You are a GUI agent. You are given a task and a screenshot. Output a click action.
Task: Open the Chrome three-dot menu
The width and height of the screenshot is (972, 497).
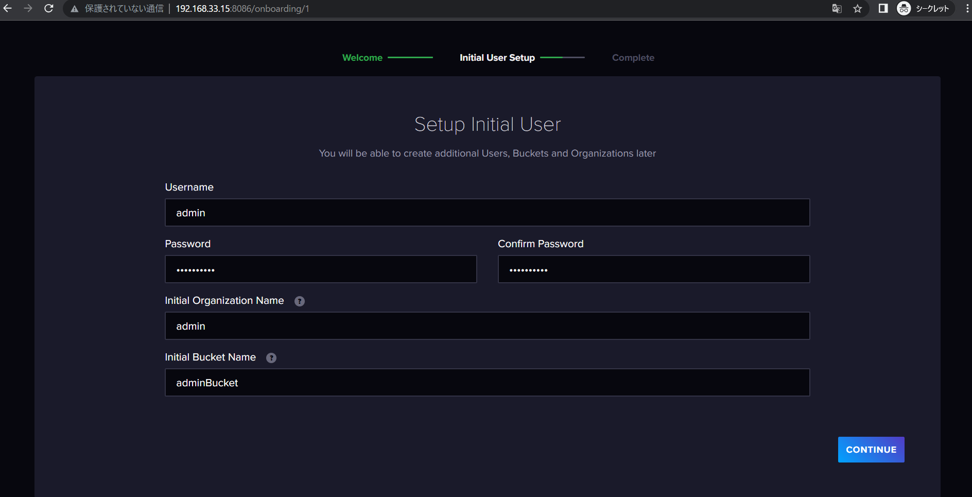[x=967, y=9]
